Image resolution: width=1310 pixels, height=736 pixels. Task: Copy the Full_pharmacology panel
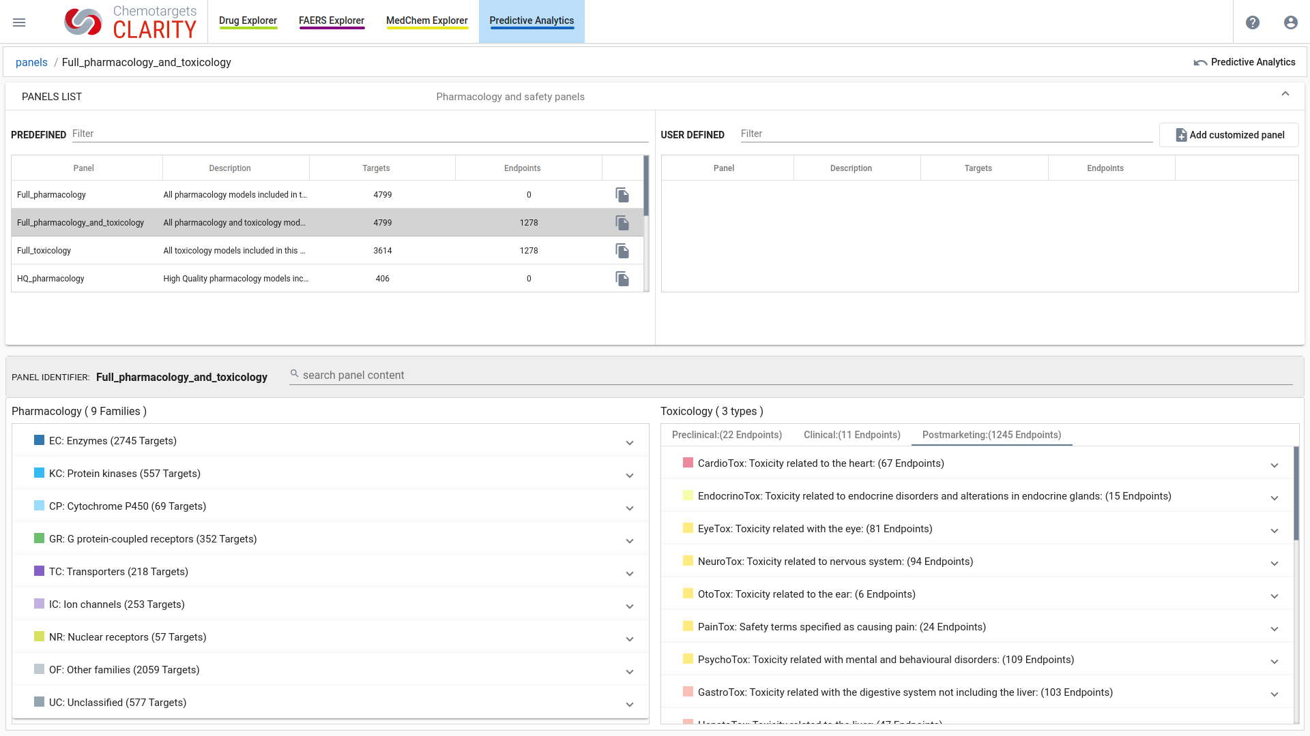click(x=622, y=195)
